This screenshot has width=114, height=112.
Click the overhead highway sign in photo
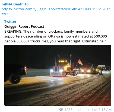pyautogui.click(x=102, y=66)
